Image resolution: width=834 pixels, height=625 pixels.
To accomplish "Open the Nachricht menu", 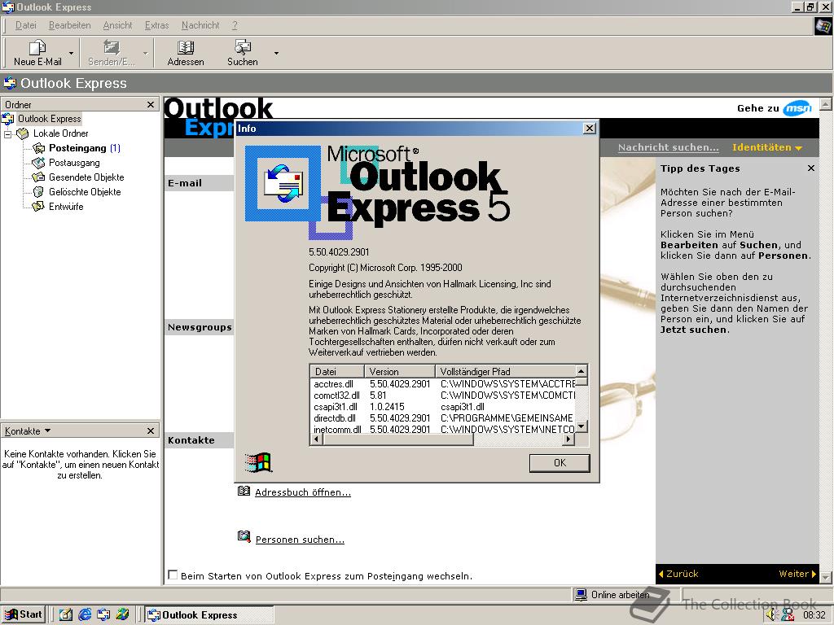I will click(x=200, y=25).
